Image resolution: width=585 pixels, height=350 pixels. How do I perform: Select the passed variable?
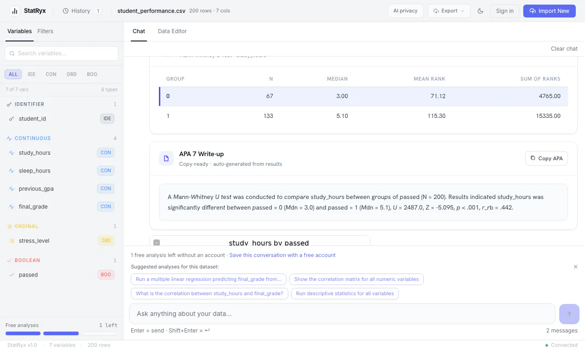[61, 274]
